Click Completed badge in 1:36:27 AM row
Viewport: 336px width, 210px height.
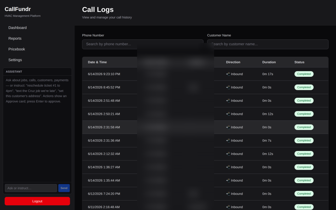click(x=304, y=167)
